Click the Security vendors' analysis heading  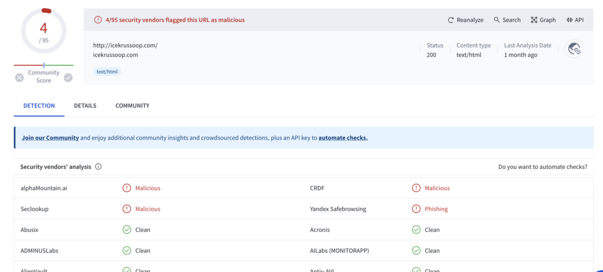[x=56, y=167]
